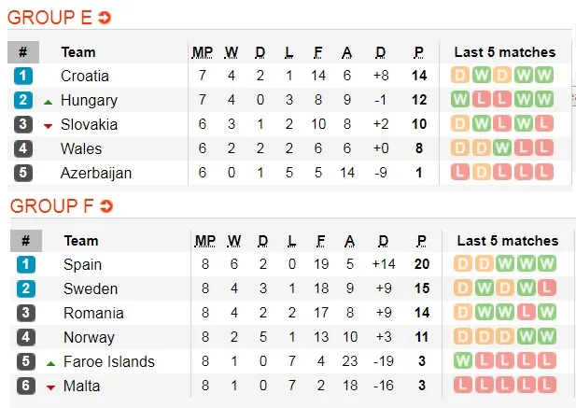The height and width of the screenshot is (408, 576).
Task: Click Slovakia's red down-arrow indicator
Action: coord(47,125)
